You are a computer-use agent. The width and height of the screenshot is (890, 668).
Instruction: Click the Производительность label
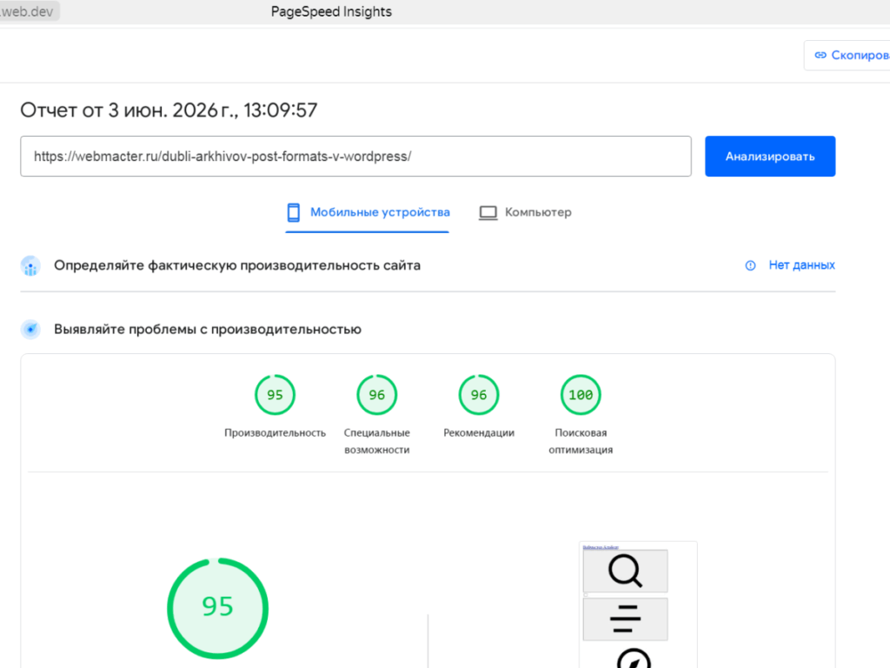tap(275, 433)
